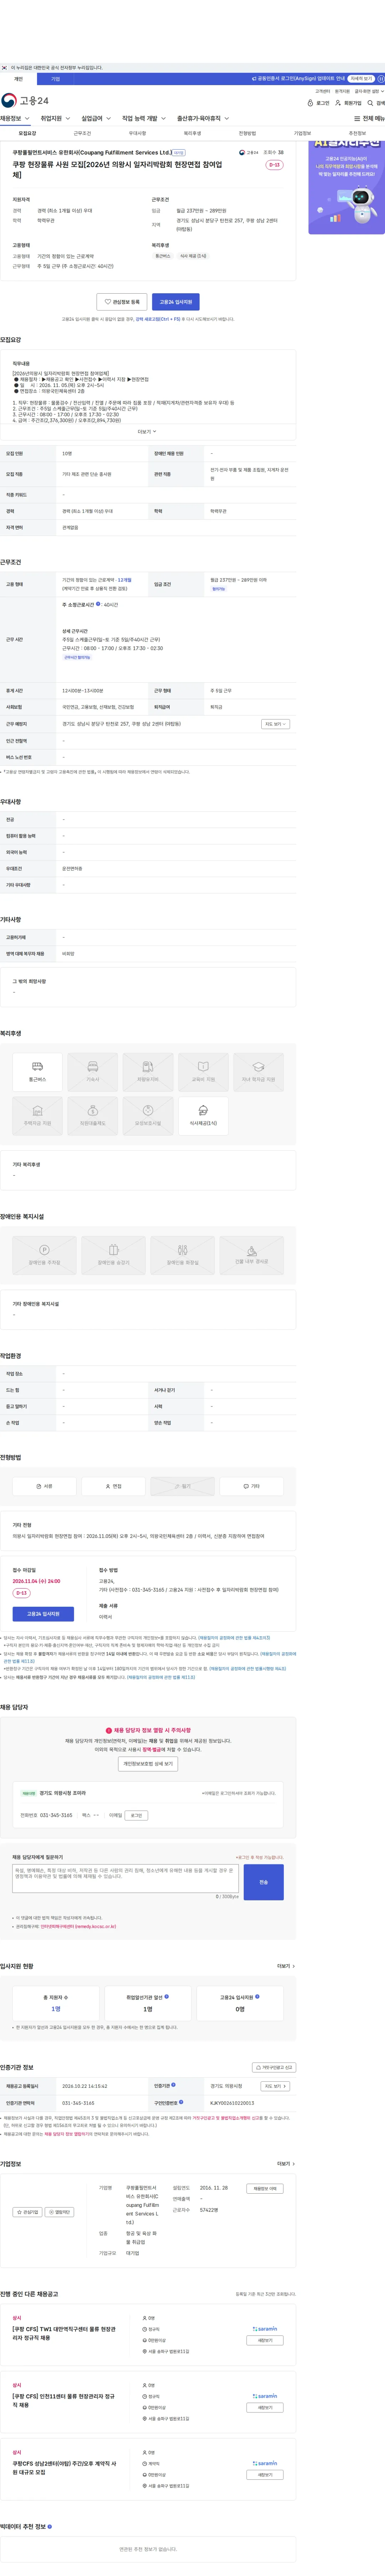Open 사람인 job listing 쿠팡 CFS TW1 대전

64,2334
